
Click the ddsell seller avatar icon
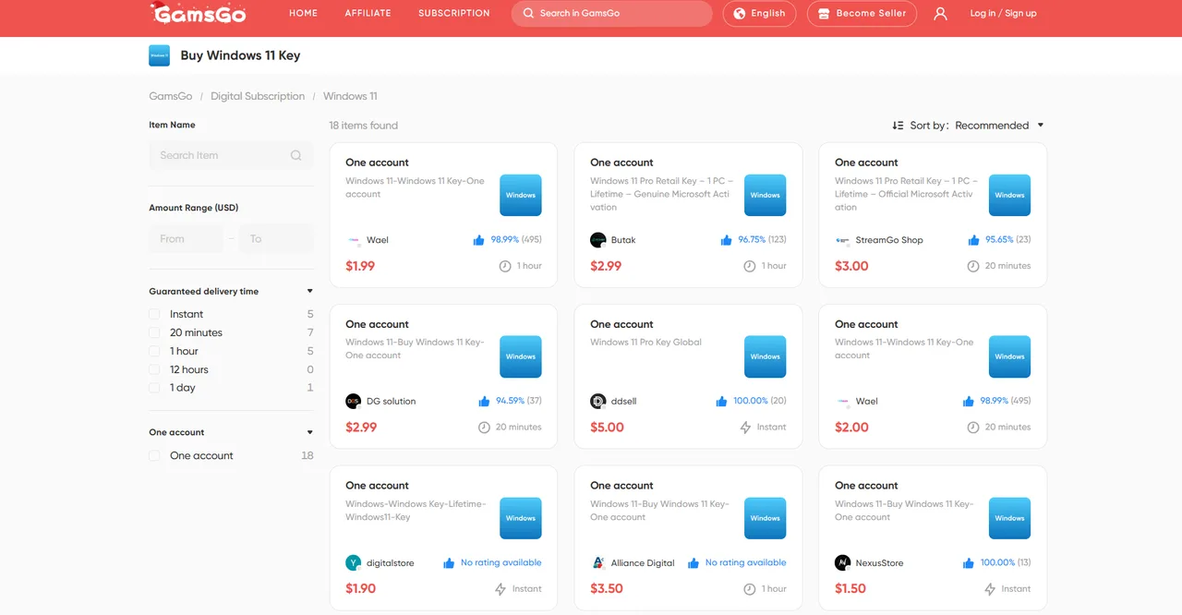tap(597, 402)
